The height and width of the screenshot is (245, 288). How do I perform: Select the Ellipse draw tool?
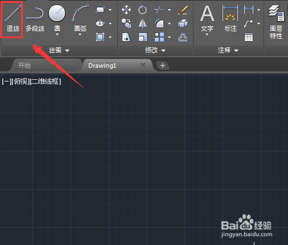point(100,23)
